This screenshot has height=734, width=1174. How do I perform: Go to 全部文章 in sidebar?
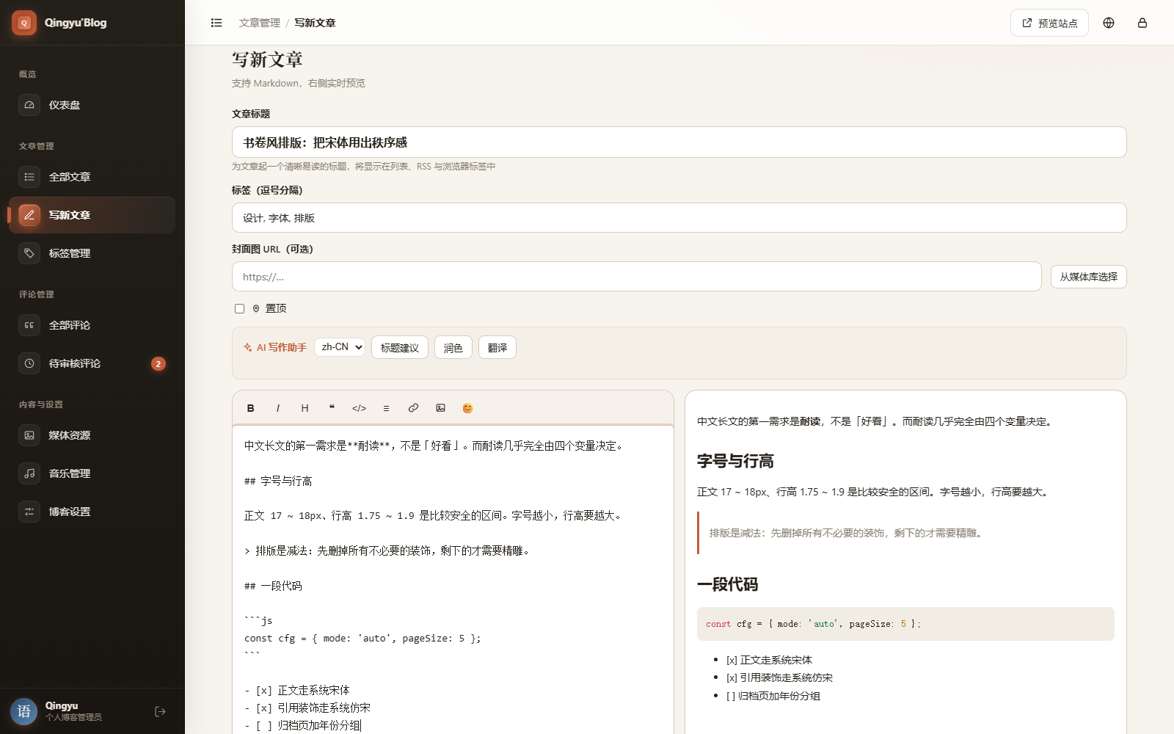click(92, 177)
